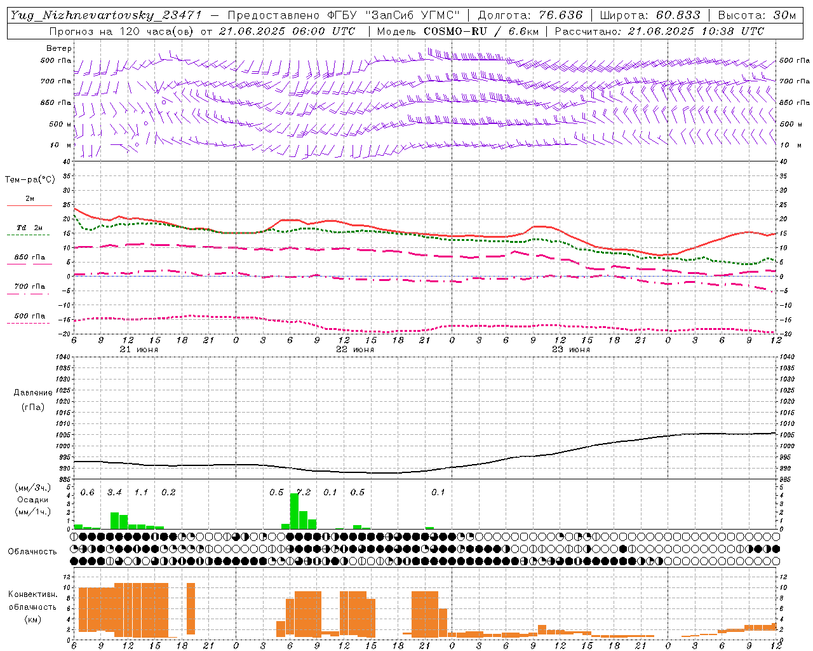Viewport: 813px width, 651px height.
Task: Click the Рассчитано: 21.06.2025 10:38 UTC text
Action: pos(659,31)
